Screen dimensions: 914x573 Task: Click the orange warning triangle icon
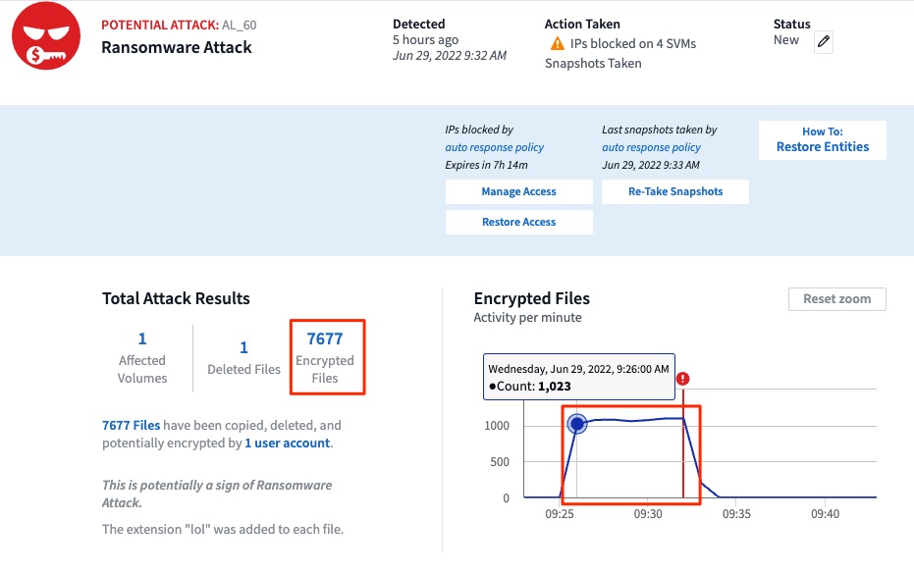tap(558, 44)
